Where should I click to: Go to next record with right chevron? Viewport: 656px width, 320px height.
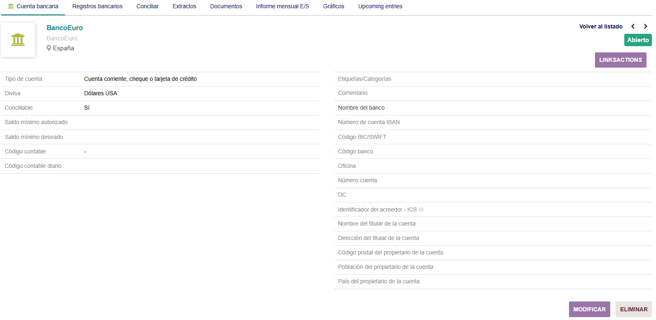(x=645, y=26)
